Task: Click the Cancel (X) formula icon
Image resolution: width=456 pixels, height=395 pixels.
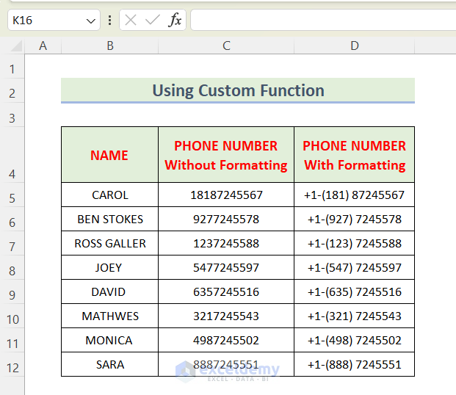Action: 131,21
